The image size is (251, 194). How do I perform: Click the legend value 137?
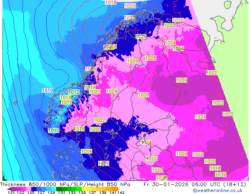pos(92,192)
